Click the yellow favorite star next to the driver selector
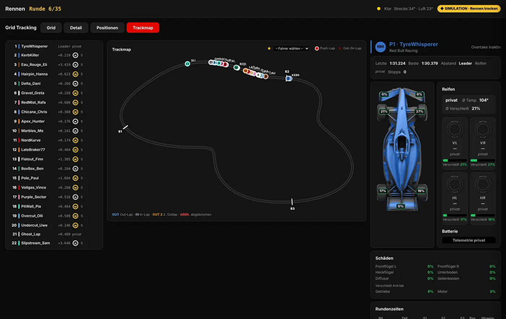The width and height of the screenshot is (506, 319). point(269,48)
